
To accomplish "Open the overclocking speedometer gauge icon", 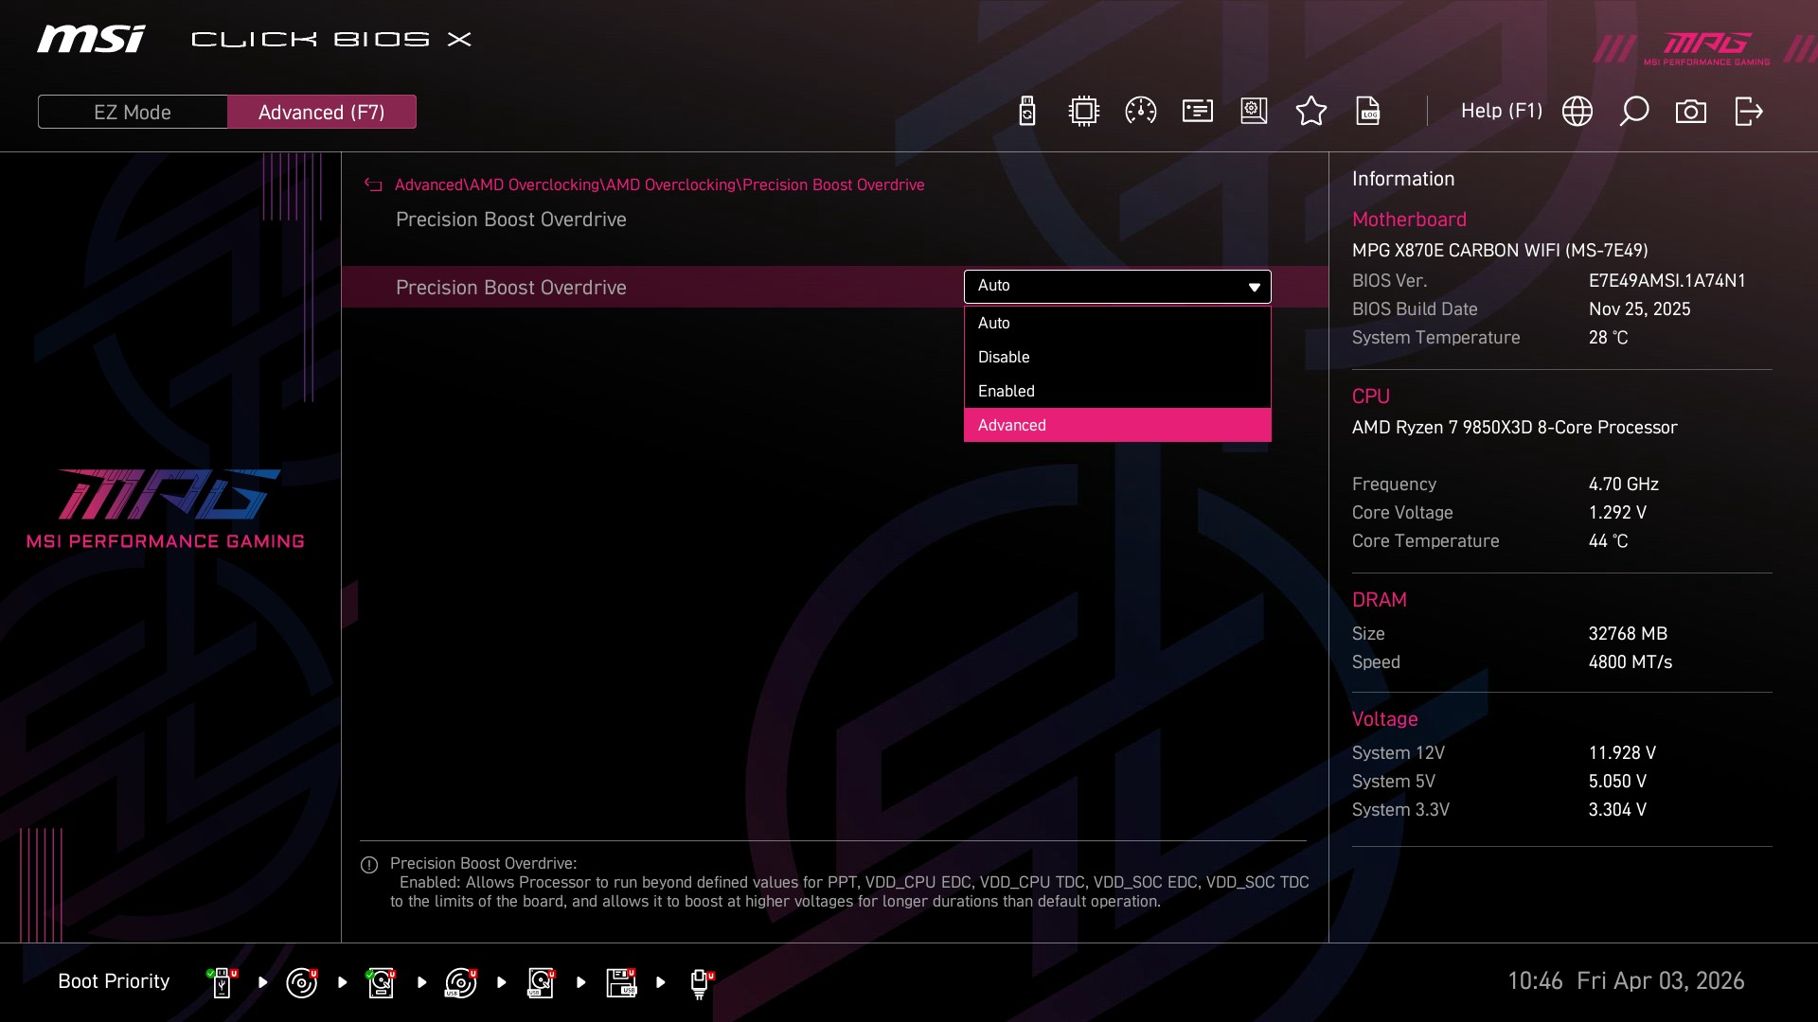I will 1140,112.
